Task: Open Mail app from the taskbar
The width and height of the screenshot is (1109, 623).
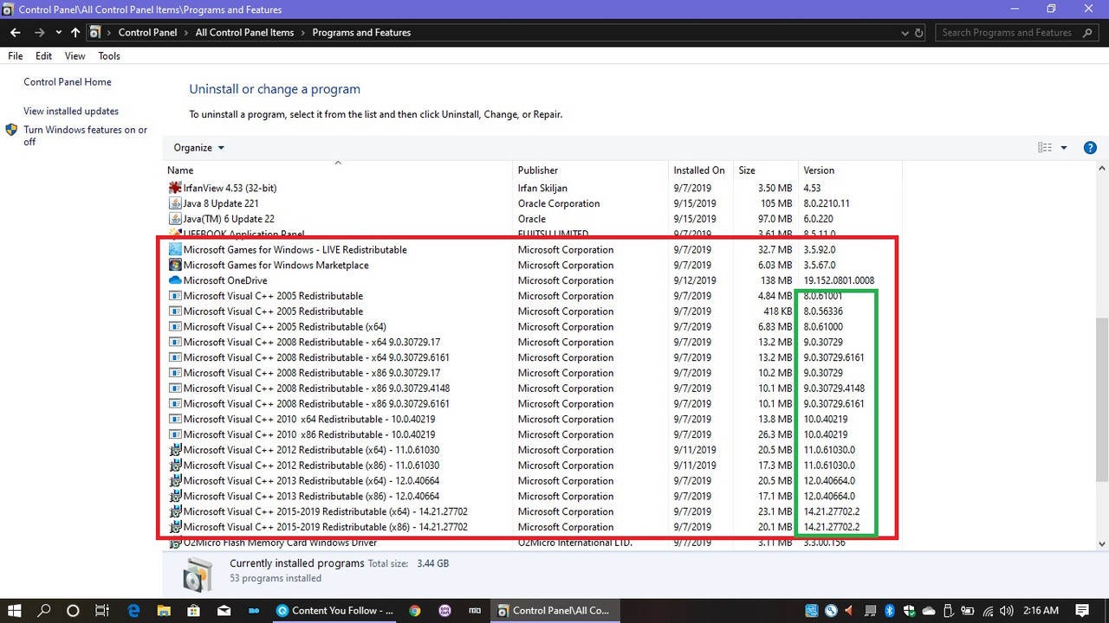Action: pyautogui.click(x=224, y=610)
